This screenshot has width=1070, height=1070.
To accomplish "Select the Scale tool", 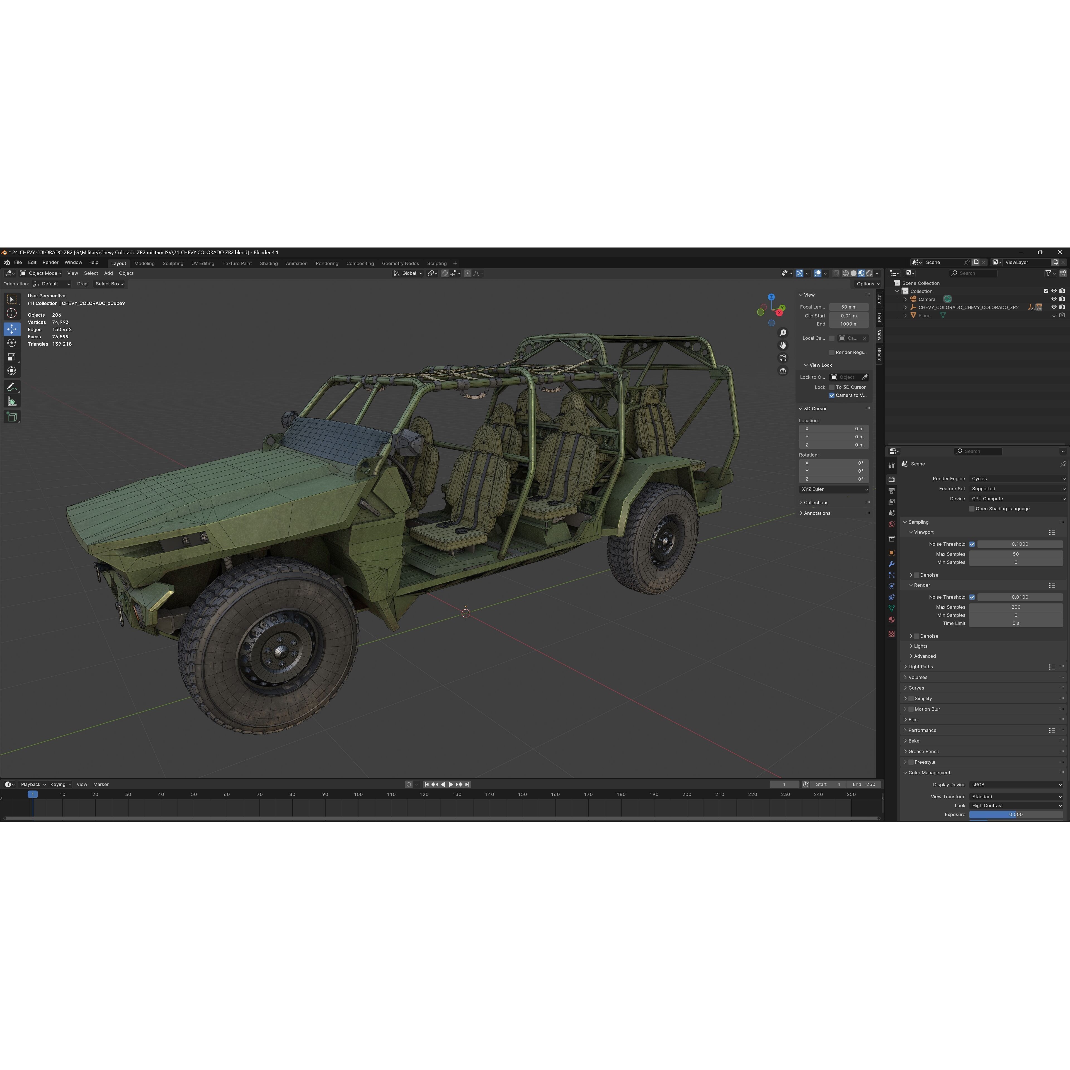I will [x=12, y=356].
